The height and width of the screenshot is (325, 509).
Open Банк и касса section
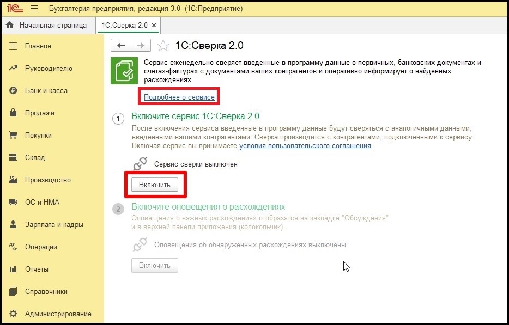click(46, 91)
